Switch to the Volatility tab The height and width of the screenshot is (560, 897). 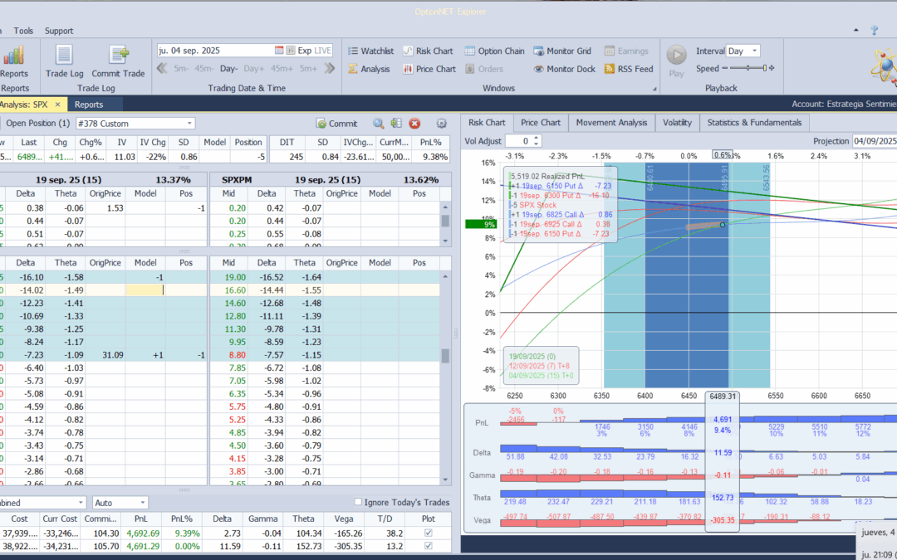677,122
